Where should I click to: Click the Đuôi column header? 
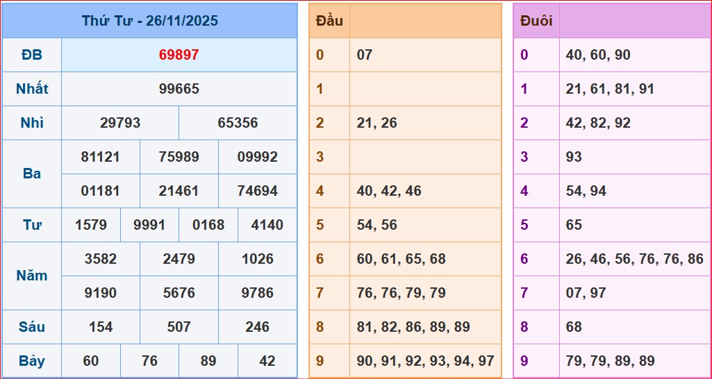pyautogui.click(x=536, y=21)
